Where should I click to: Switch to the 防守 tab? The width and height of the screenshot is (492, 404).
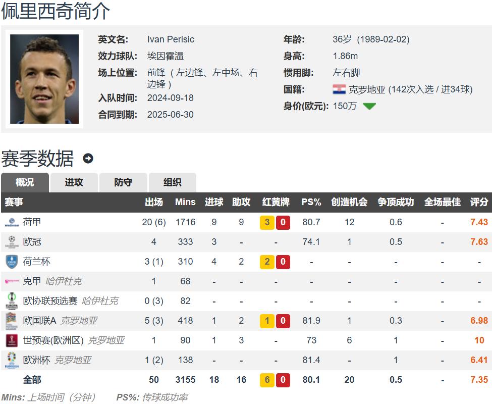123,182
